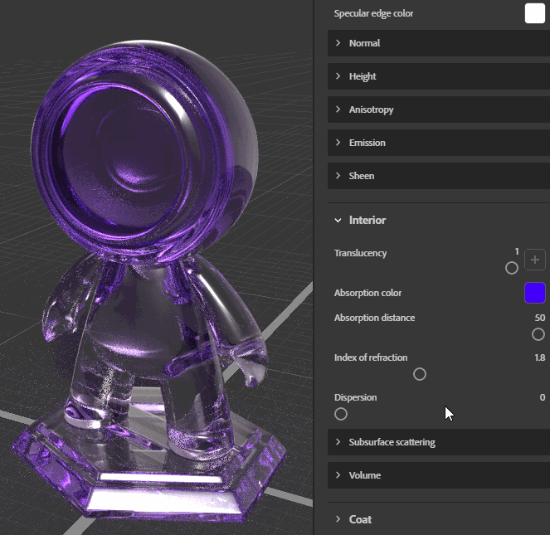This screenshot has height=535, width=550.
Task: Expand the Volume section
Action: [439, 475]
